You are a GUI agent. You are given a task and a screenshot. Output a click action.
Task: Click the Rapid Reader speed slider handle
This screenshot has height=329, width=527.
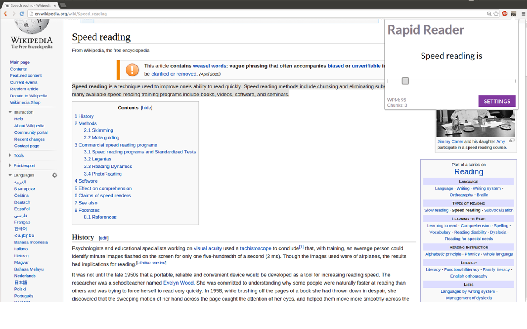[405, 81]
